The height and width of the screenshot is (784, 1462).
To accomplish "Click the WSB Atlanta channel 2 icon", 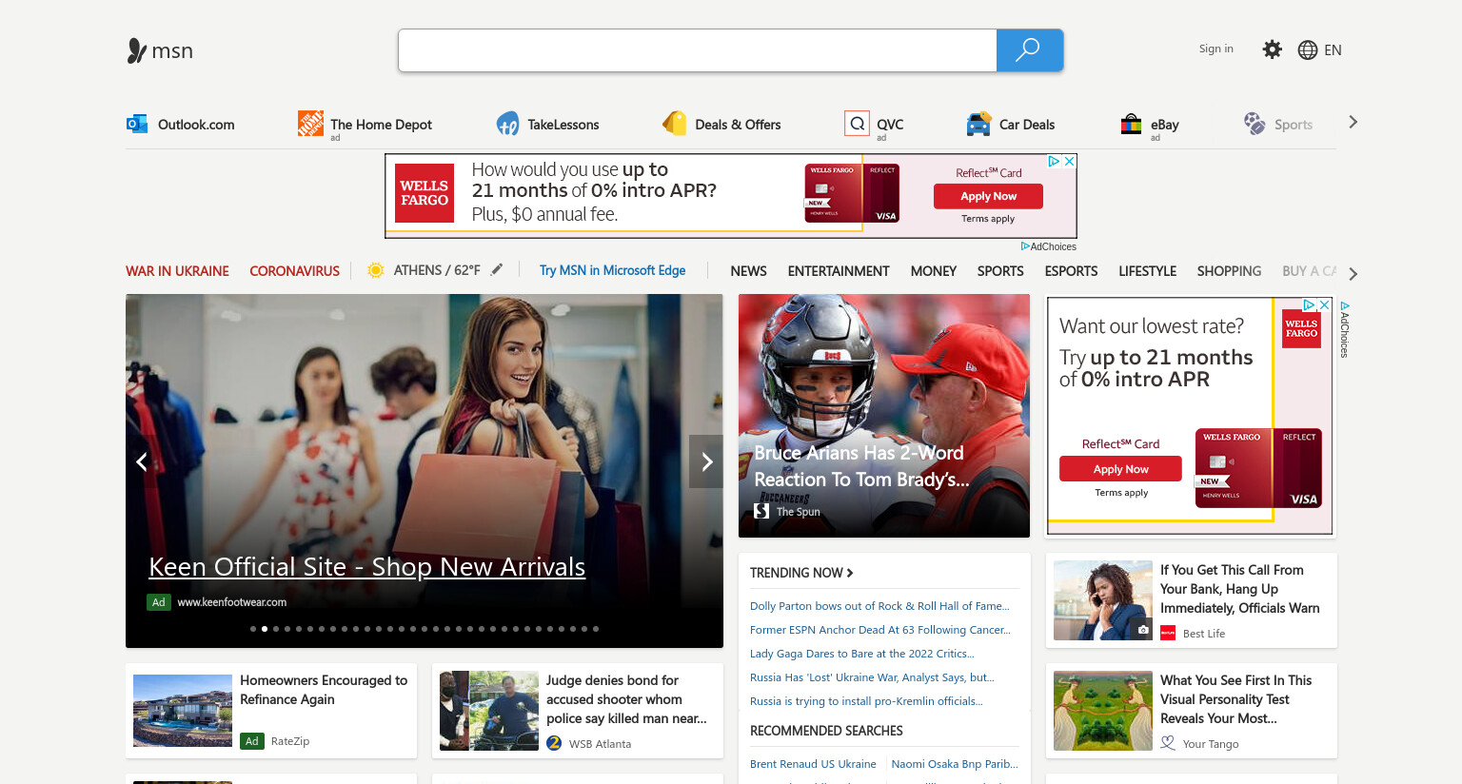I will [554, 743].
